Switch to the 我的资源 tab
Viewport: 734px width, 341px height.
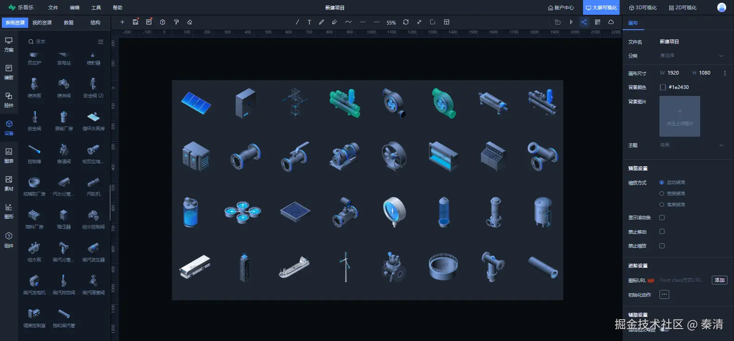point(42,23)
